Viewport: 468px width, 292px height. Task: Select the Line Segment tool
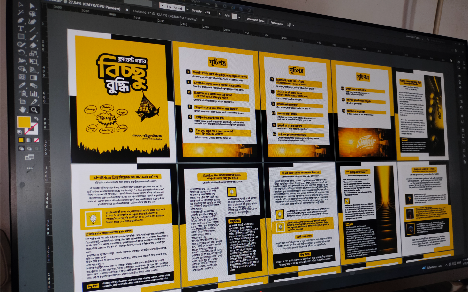coord(32,29)
